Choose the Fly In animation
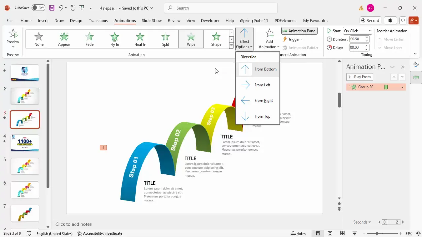 (x=115, y=39)
